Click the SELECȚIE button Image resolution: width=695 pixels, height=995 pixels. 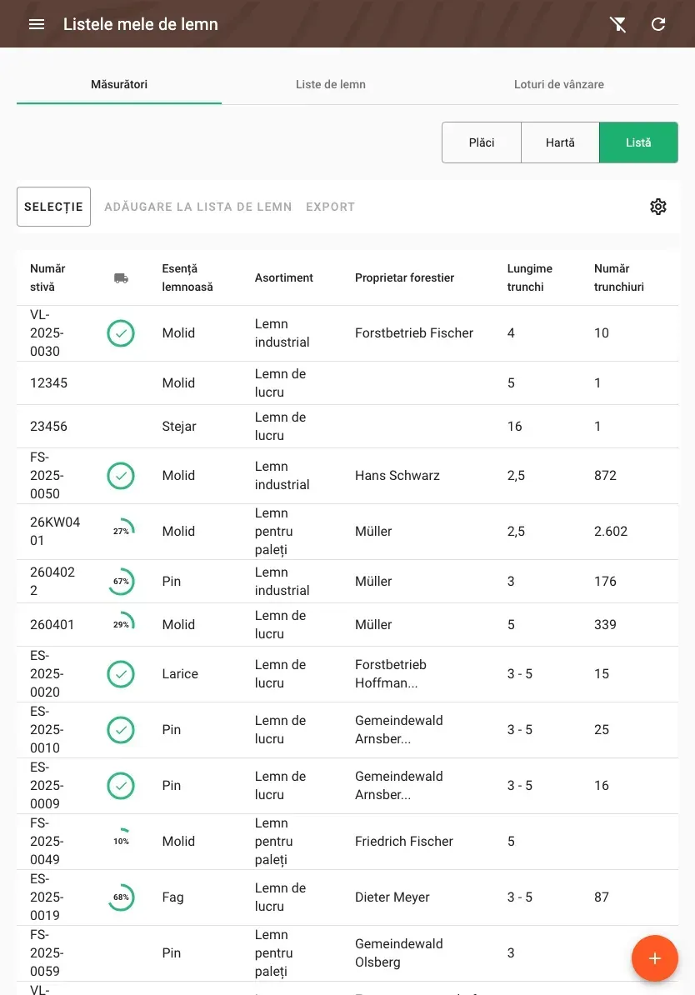[53, 207]
